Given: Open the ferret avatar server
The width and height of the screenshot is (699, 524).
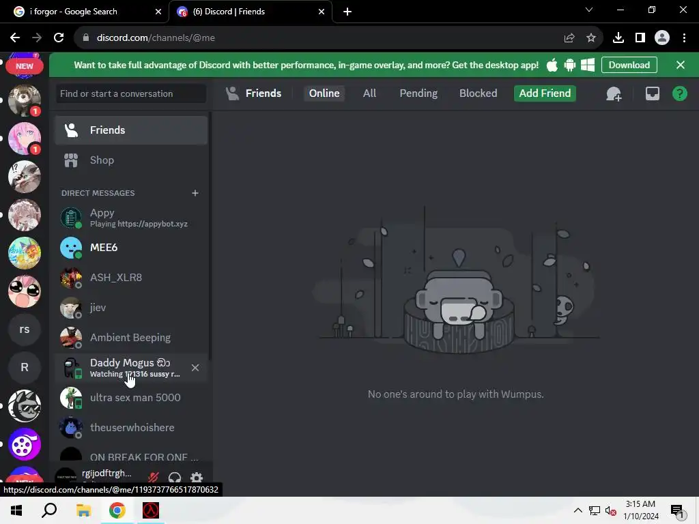Looking at the screenshot, I should pos(25,100).
